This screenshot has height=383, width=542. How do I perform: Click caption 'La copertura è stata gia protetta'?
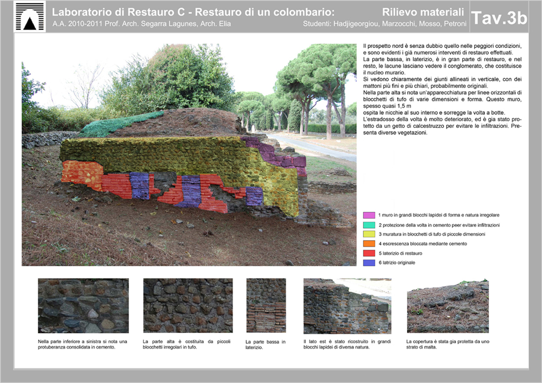coord(448,344)
